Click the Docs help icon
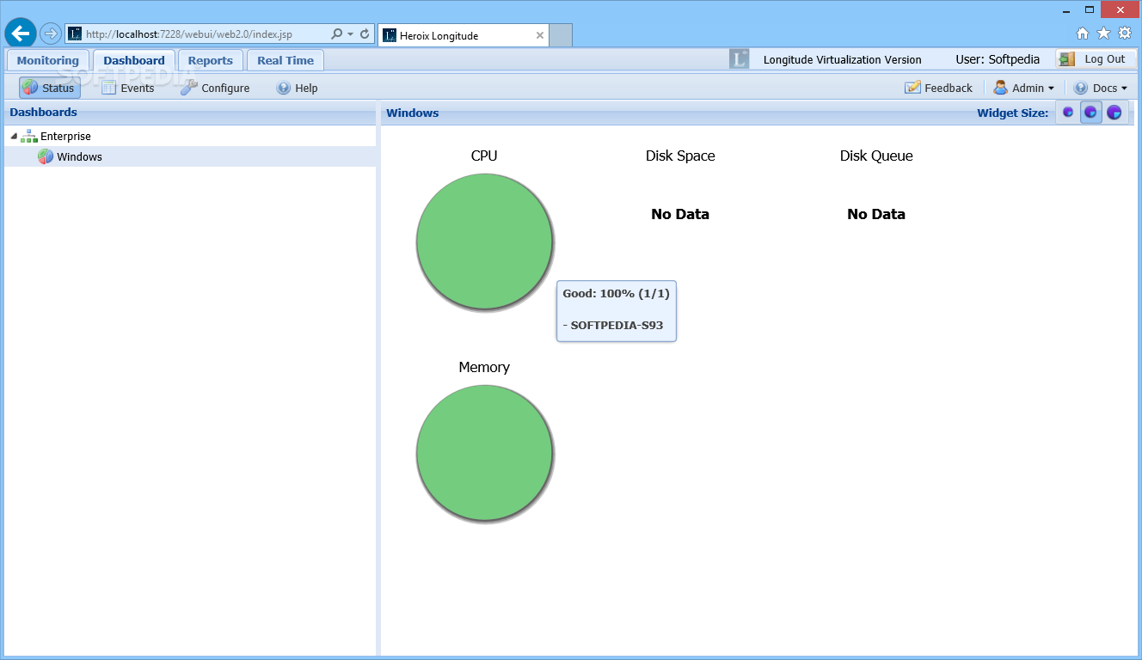 point(1081,88)
